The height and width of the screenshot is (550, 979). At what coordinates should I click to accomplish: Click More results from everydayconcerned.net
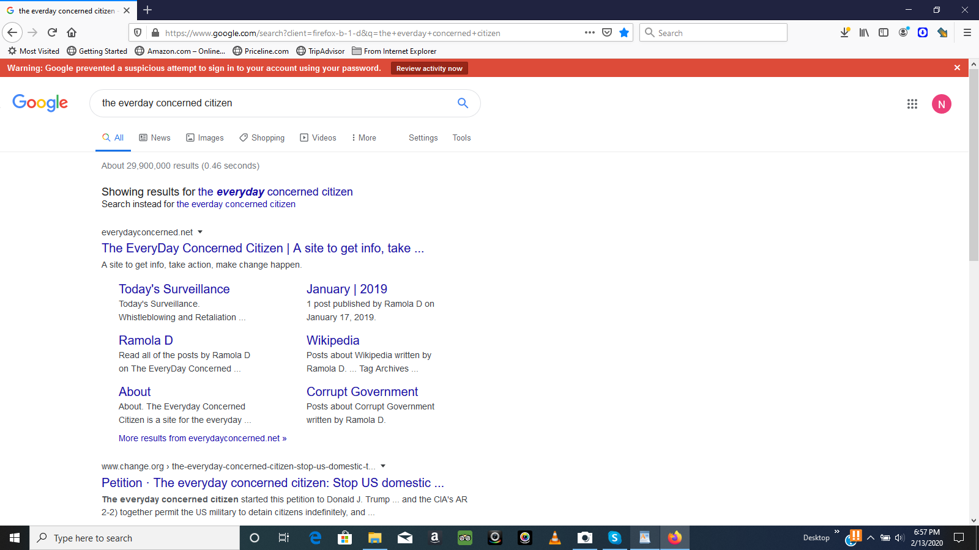tap(203, 438)
